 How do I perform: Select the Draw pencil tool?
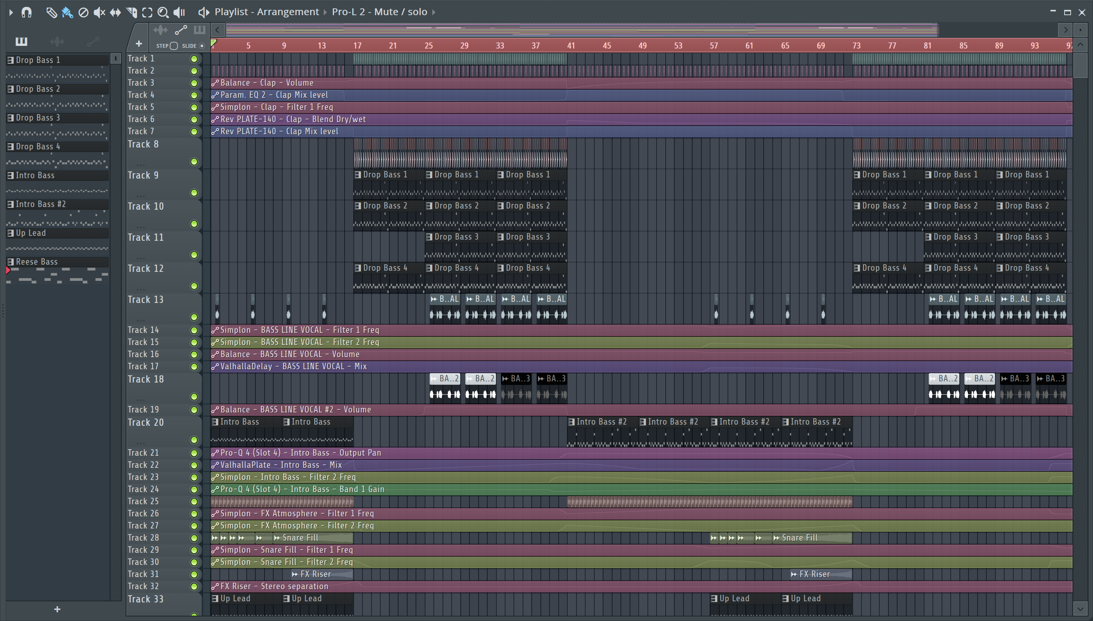pyautogui.click(x=51, y=12)
